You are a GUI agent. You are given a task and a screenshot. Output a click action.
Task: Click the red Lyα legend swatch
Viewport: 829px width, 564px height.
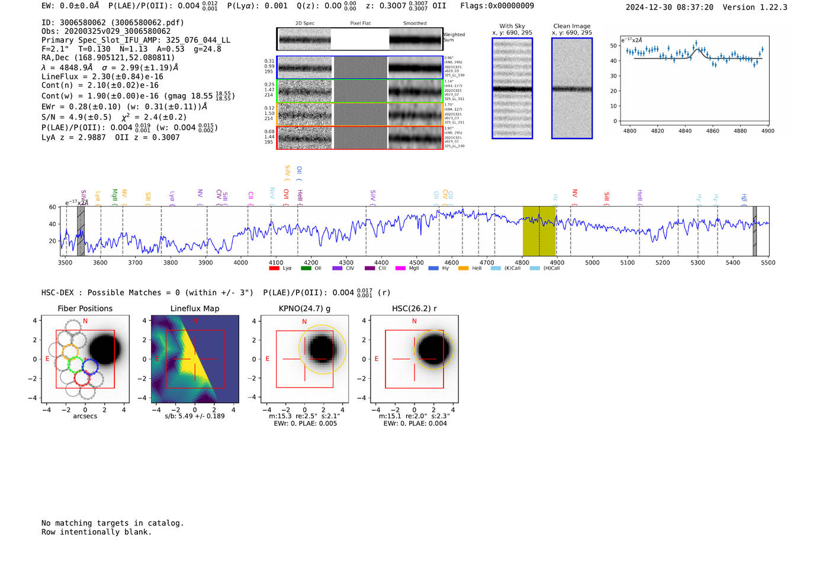tap(274, 268)
